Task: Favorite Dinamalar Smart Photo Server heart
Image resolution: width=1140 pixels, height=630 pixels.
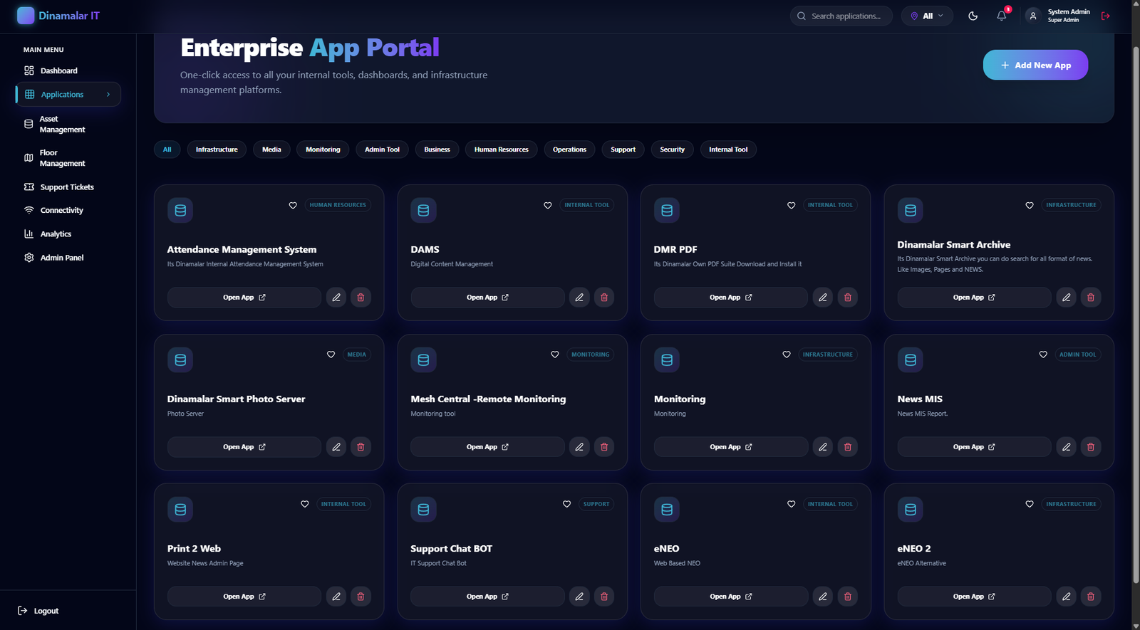Action: click(x=331, y=355)
